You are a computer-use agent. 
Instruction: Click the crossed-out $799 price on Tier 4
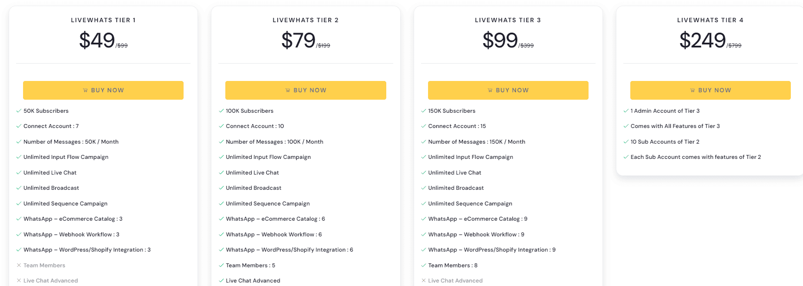pos(735,45)
